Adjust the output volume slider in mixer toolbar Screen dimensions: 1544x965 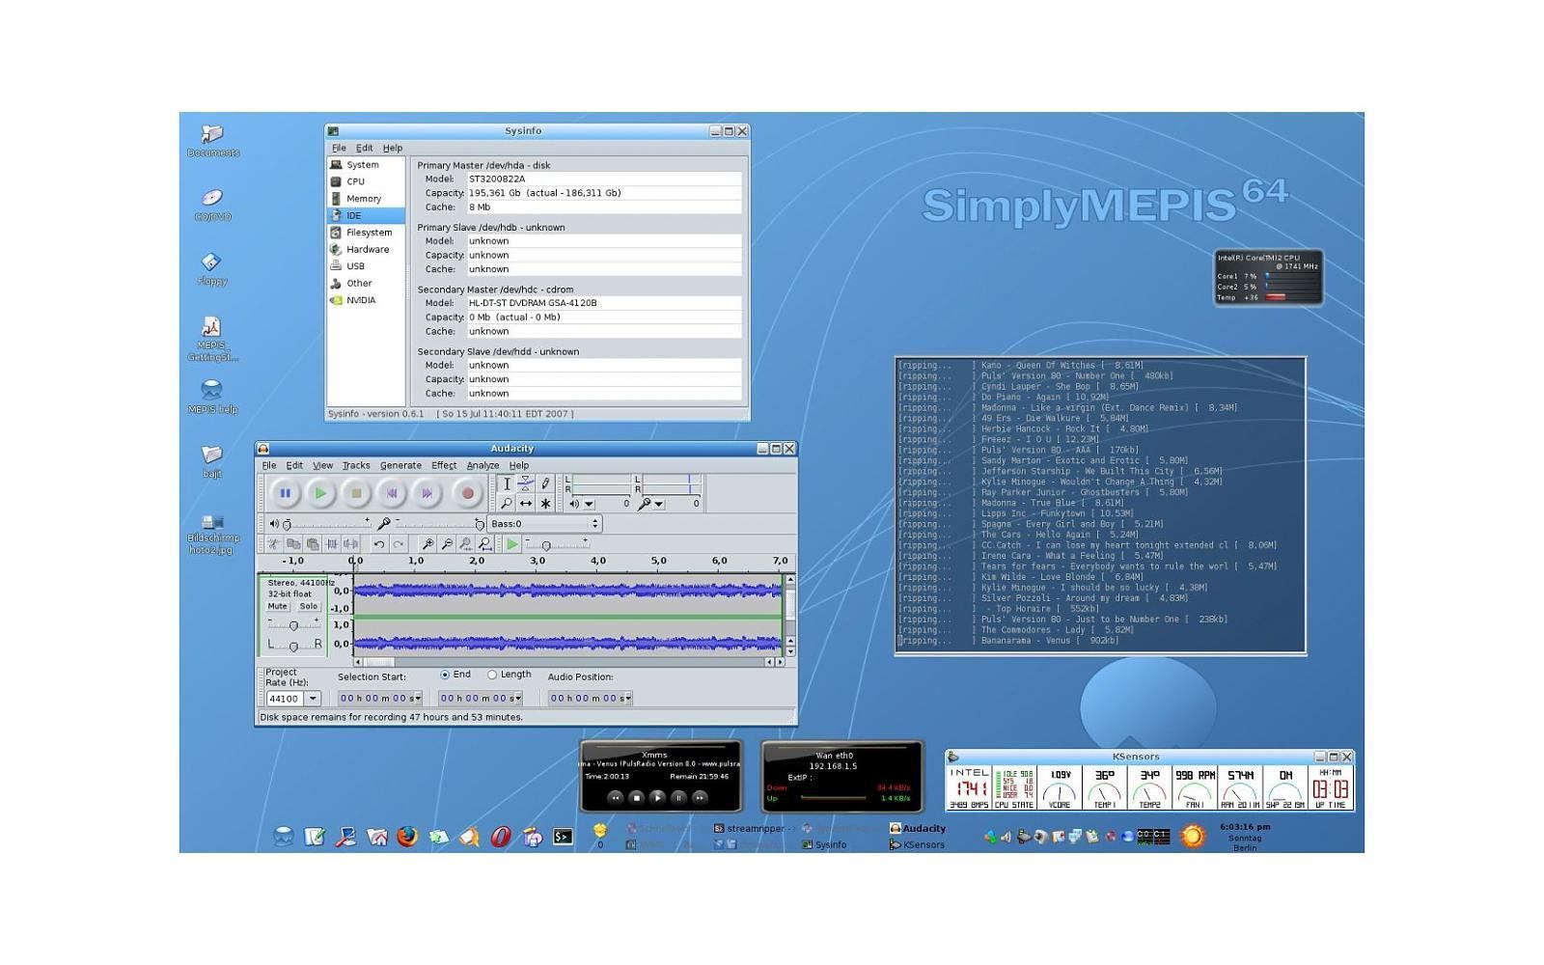328,524
